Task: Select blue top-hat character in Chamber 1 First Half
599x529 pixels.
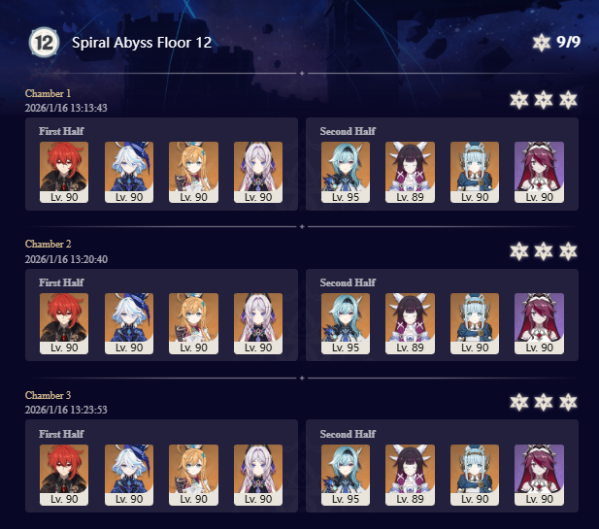Action: 129,172
